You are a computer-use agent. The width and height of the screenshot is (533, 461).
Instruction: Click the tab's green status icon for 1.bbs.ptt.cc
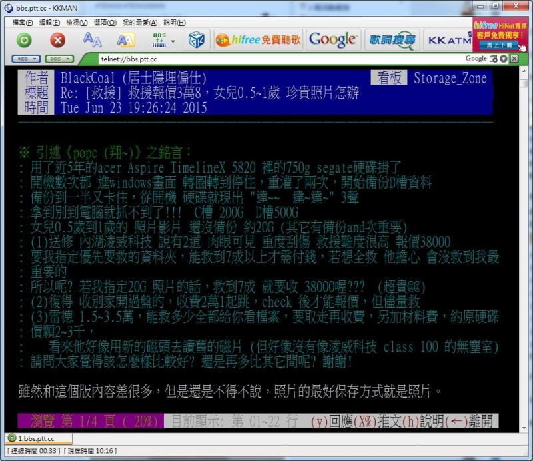[x=11, y=438]
